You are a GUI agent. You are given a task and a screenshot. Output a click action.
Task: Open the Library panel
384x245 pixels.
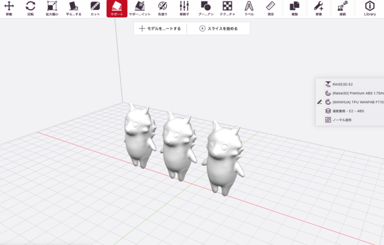[x=370, y=9]
